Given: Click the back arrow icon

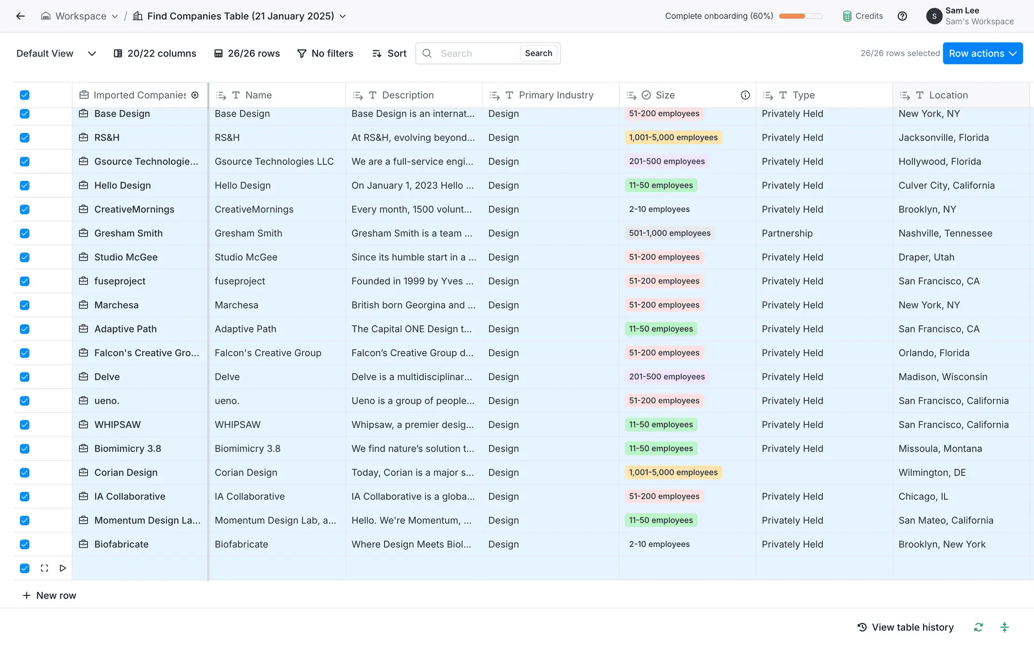Looking at the screenshot, I should click(20, 16).
